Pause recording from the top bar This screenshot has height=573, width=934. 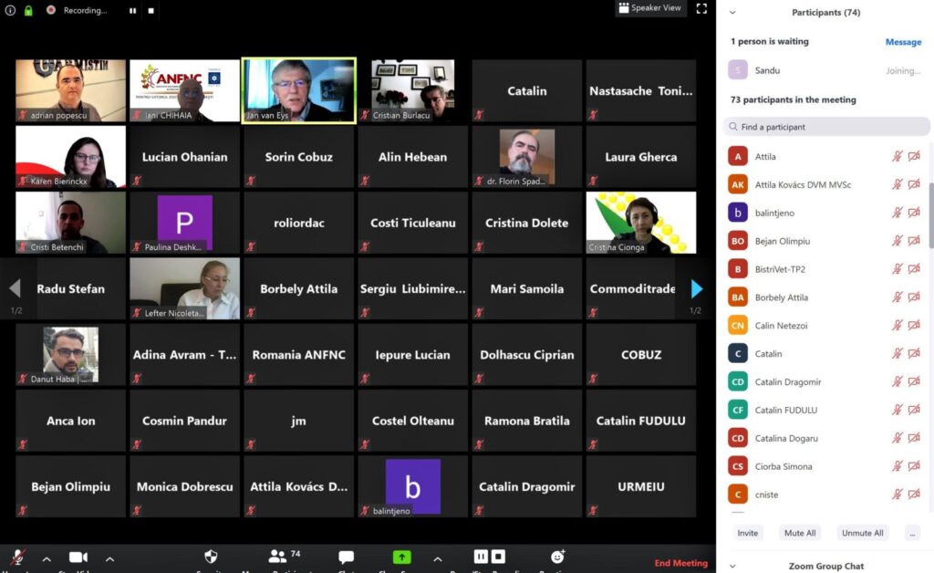tap(132, 11)
